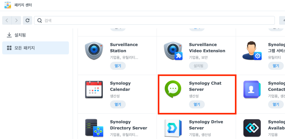
Task: Click 생산성 category under Synology Chat Server
Action: pos(194,96)
